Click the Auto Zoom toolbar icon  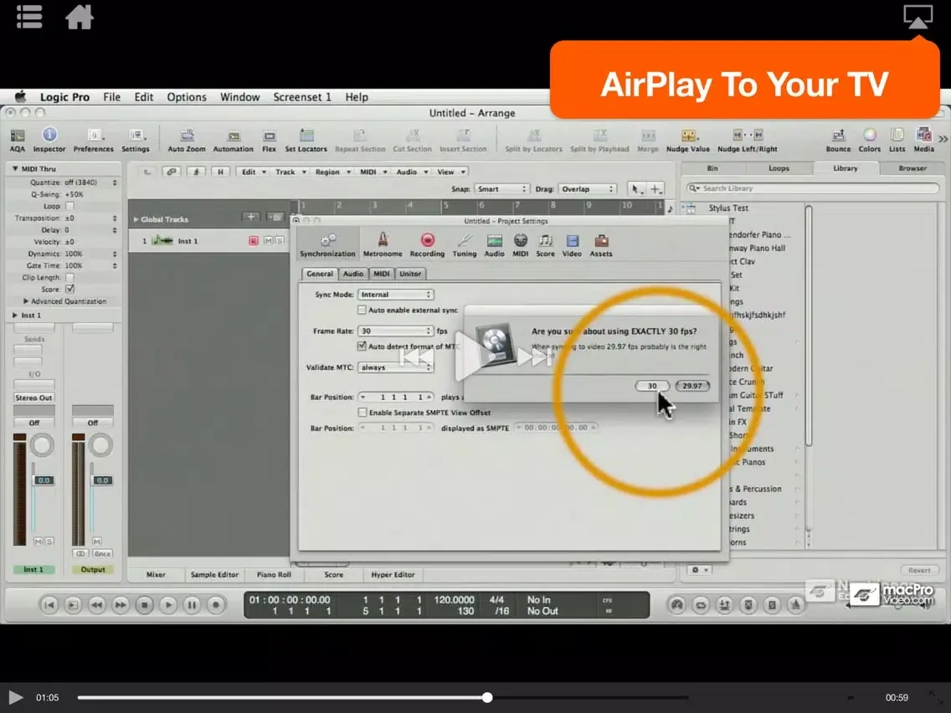[187, 140]
